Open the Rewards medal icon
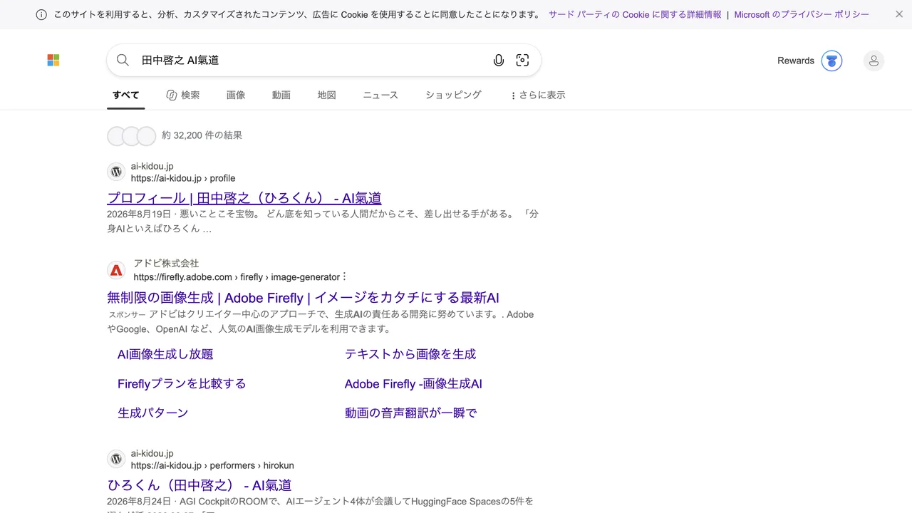 pos(831,61)
